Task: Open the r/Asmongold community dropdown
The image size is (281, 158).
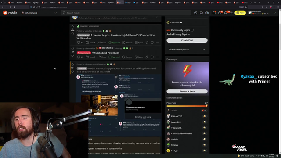Action: click(x=39, y=13)
